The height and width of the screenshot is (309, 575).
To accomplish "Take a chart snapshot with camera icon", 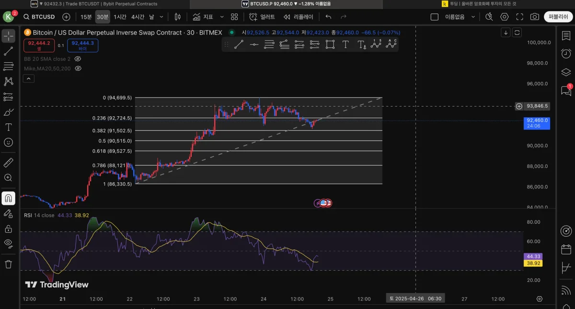I will (534, 17).
